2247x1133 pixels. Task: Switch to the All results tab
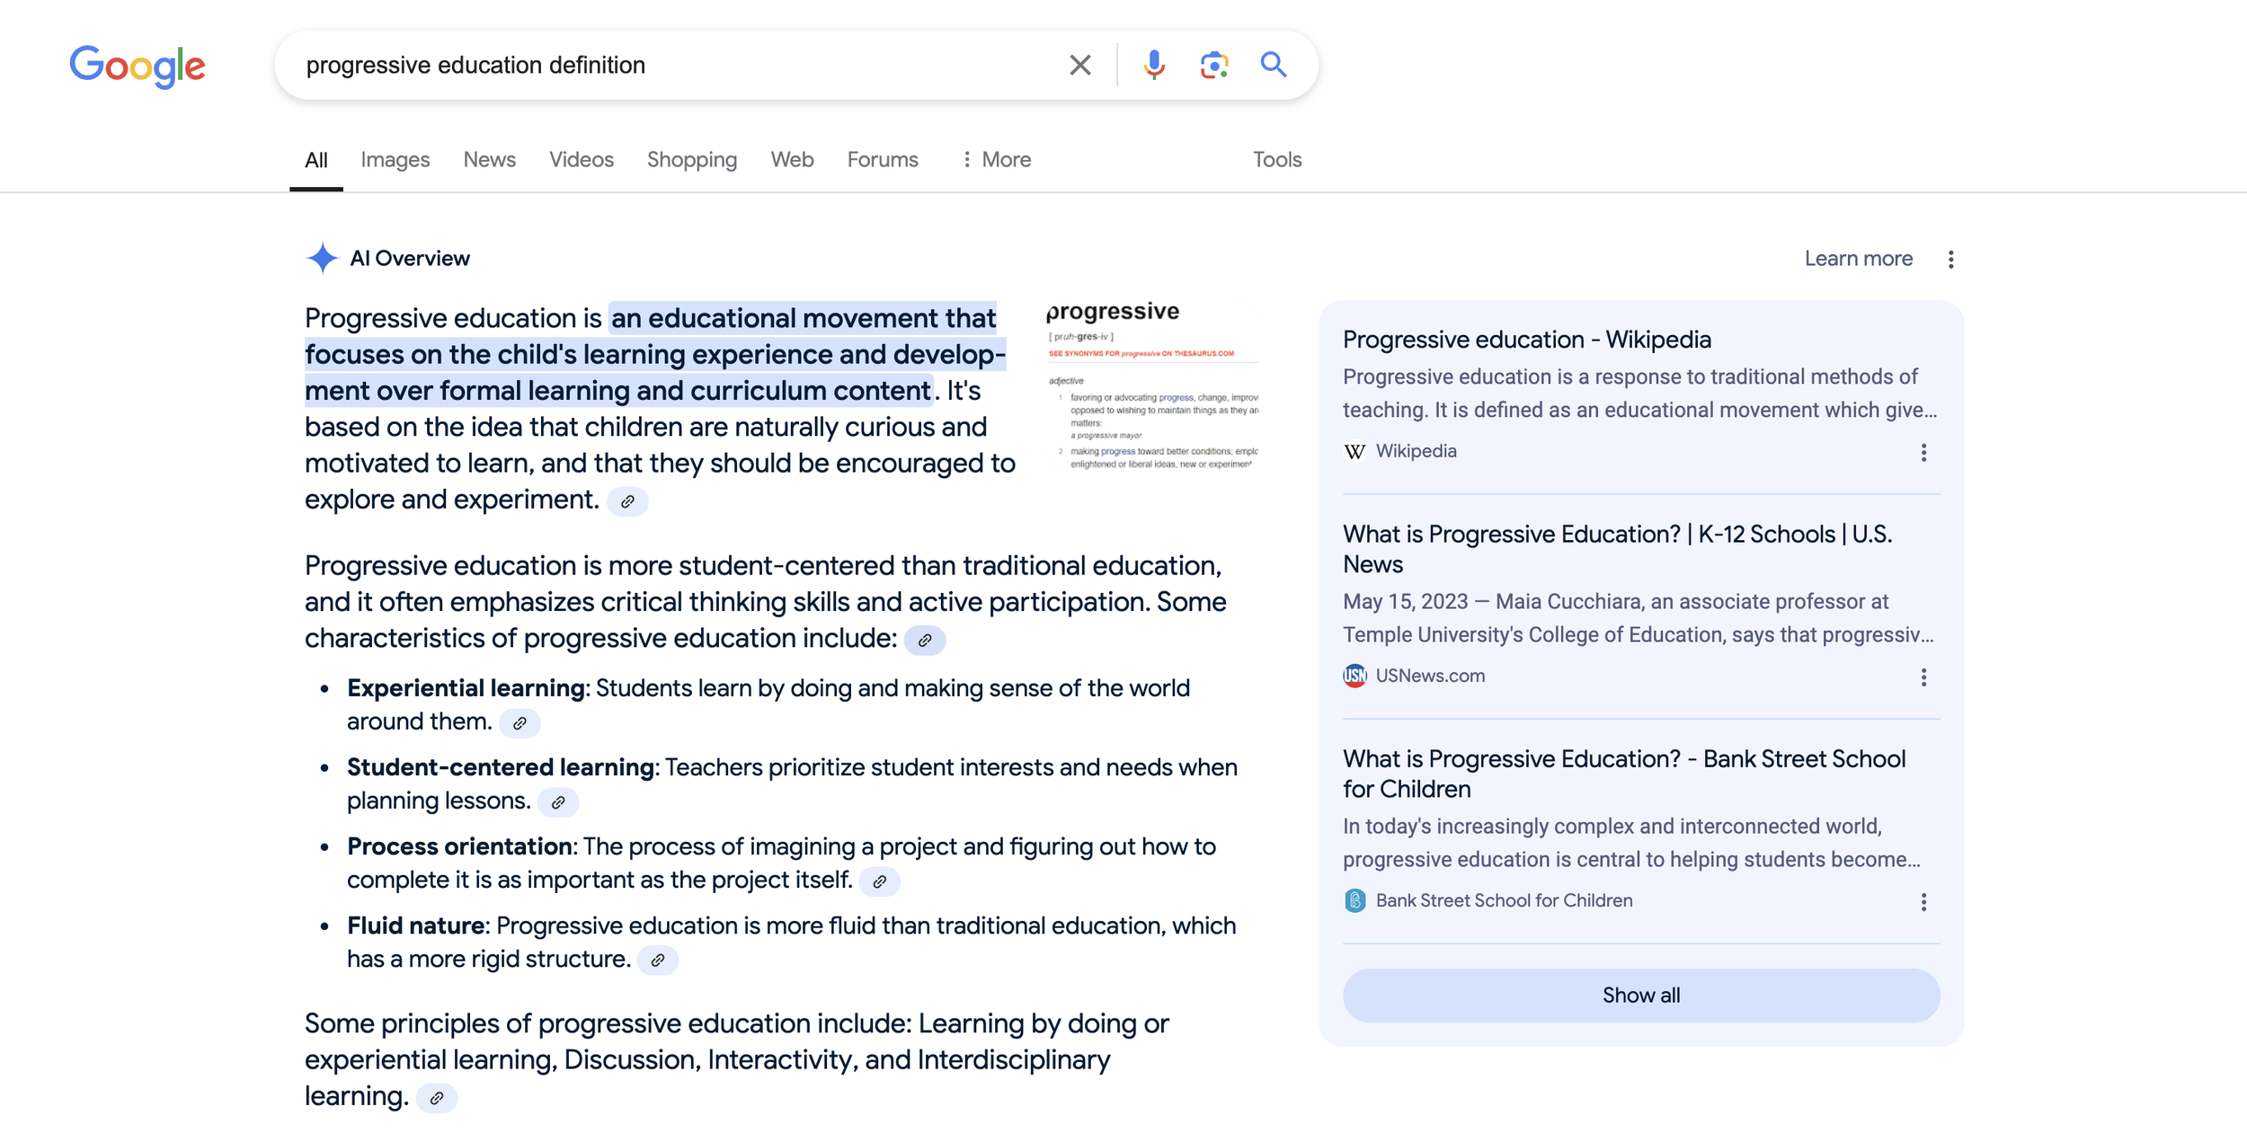[316, 160]
